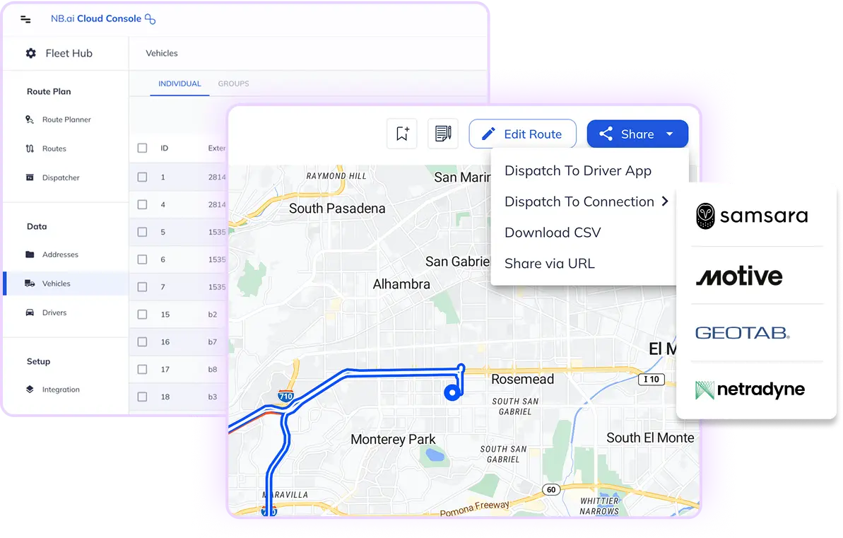Click the NB.ai Cloud Console title
Viewport: 843px width, 538px height.
point(95,19)
